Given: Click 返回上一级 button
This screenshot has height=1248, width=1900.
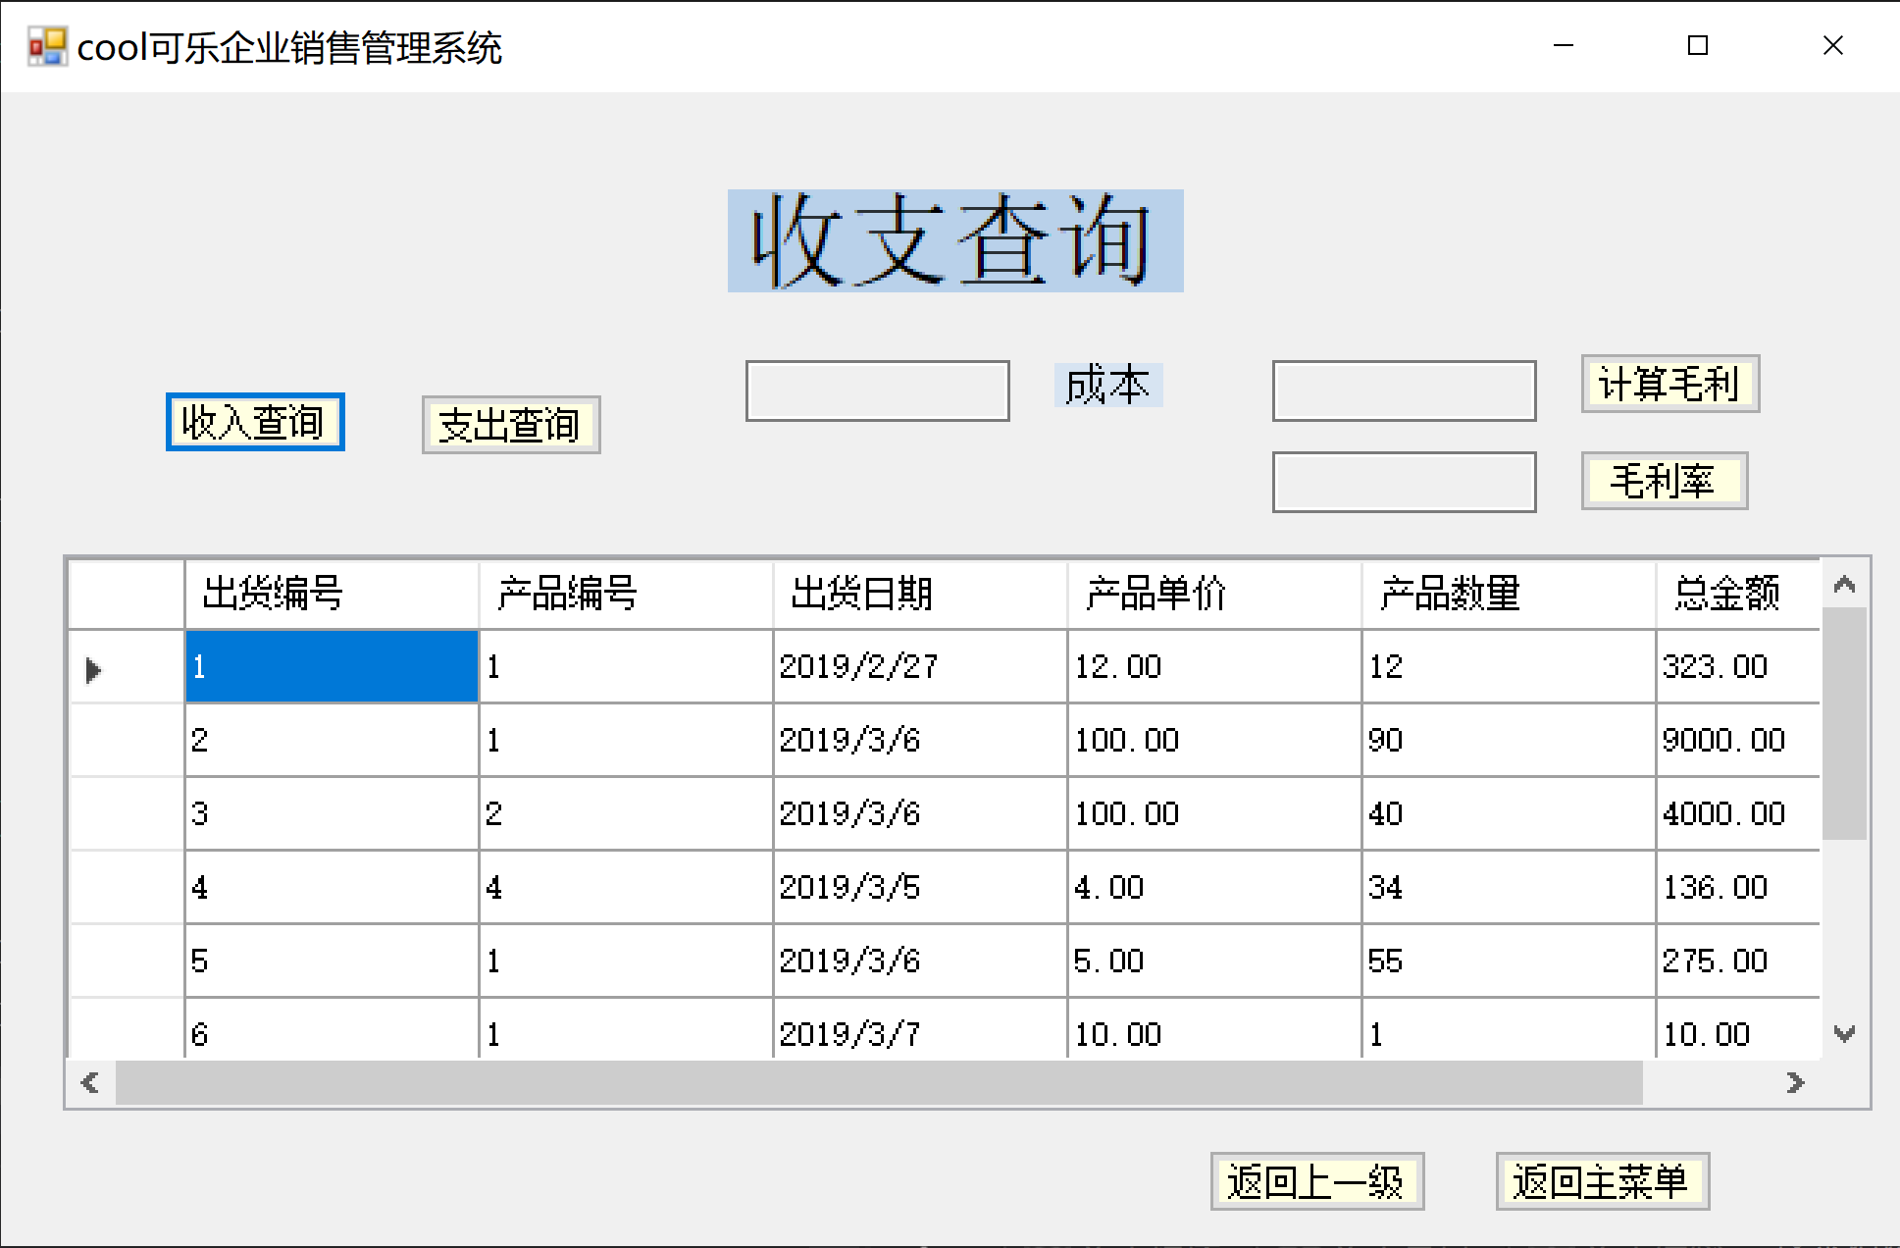Looking at the screenshot, I should click(1317, 1181).
